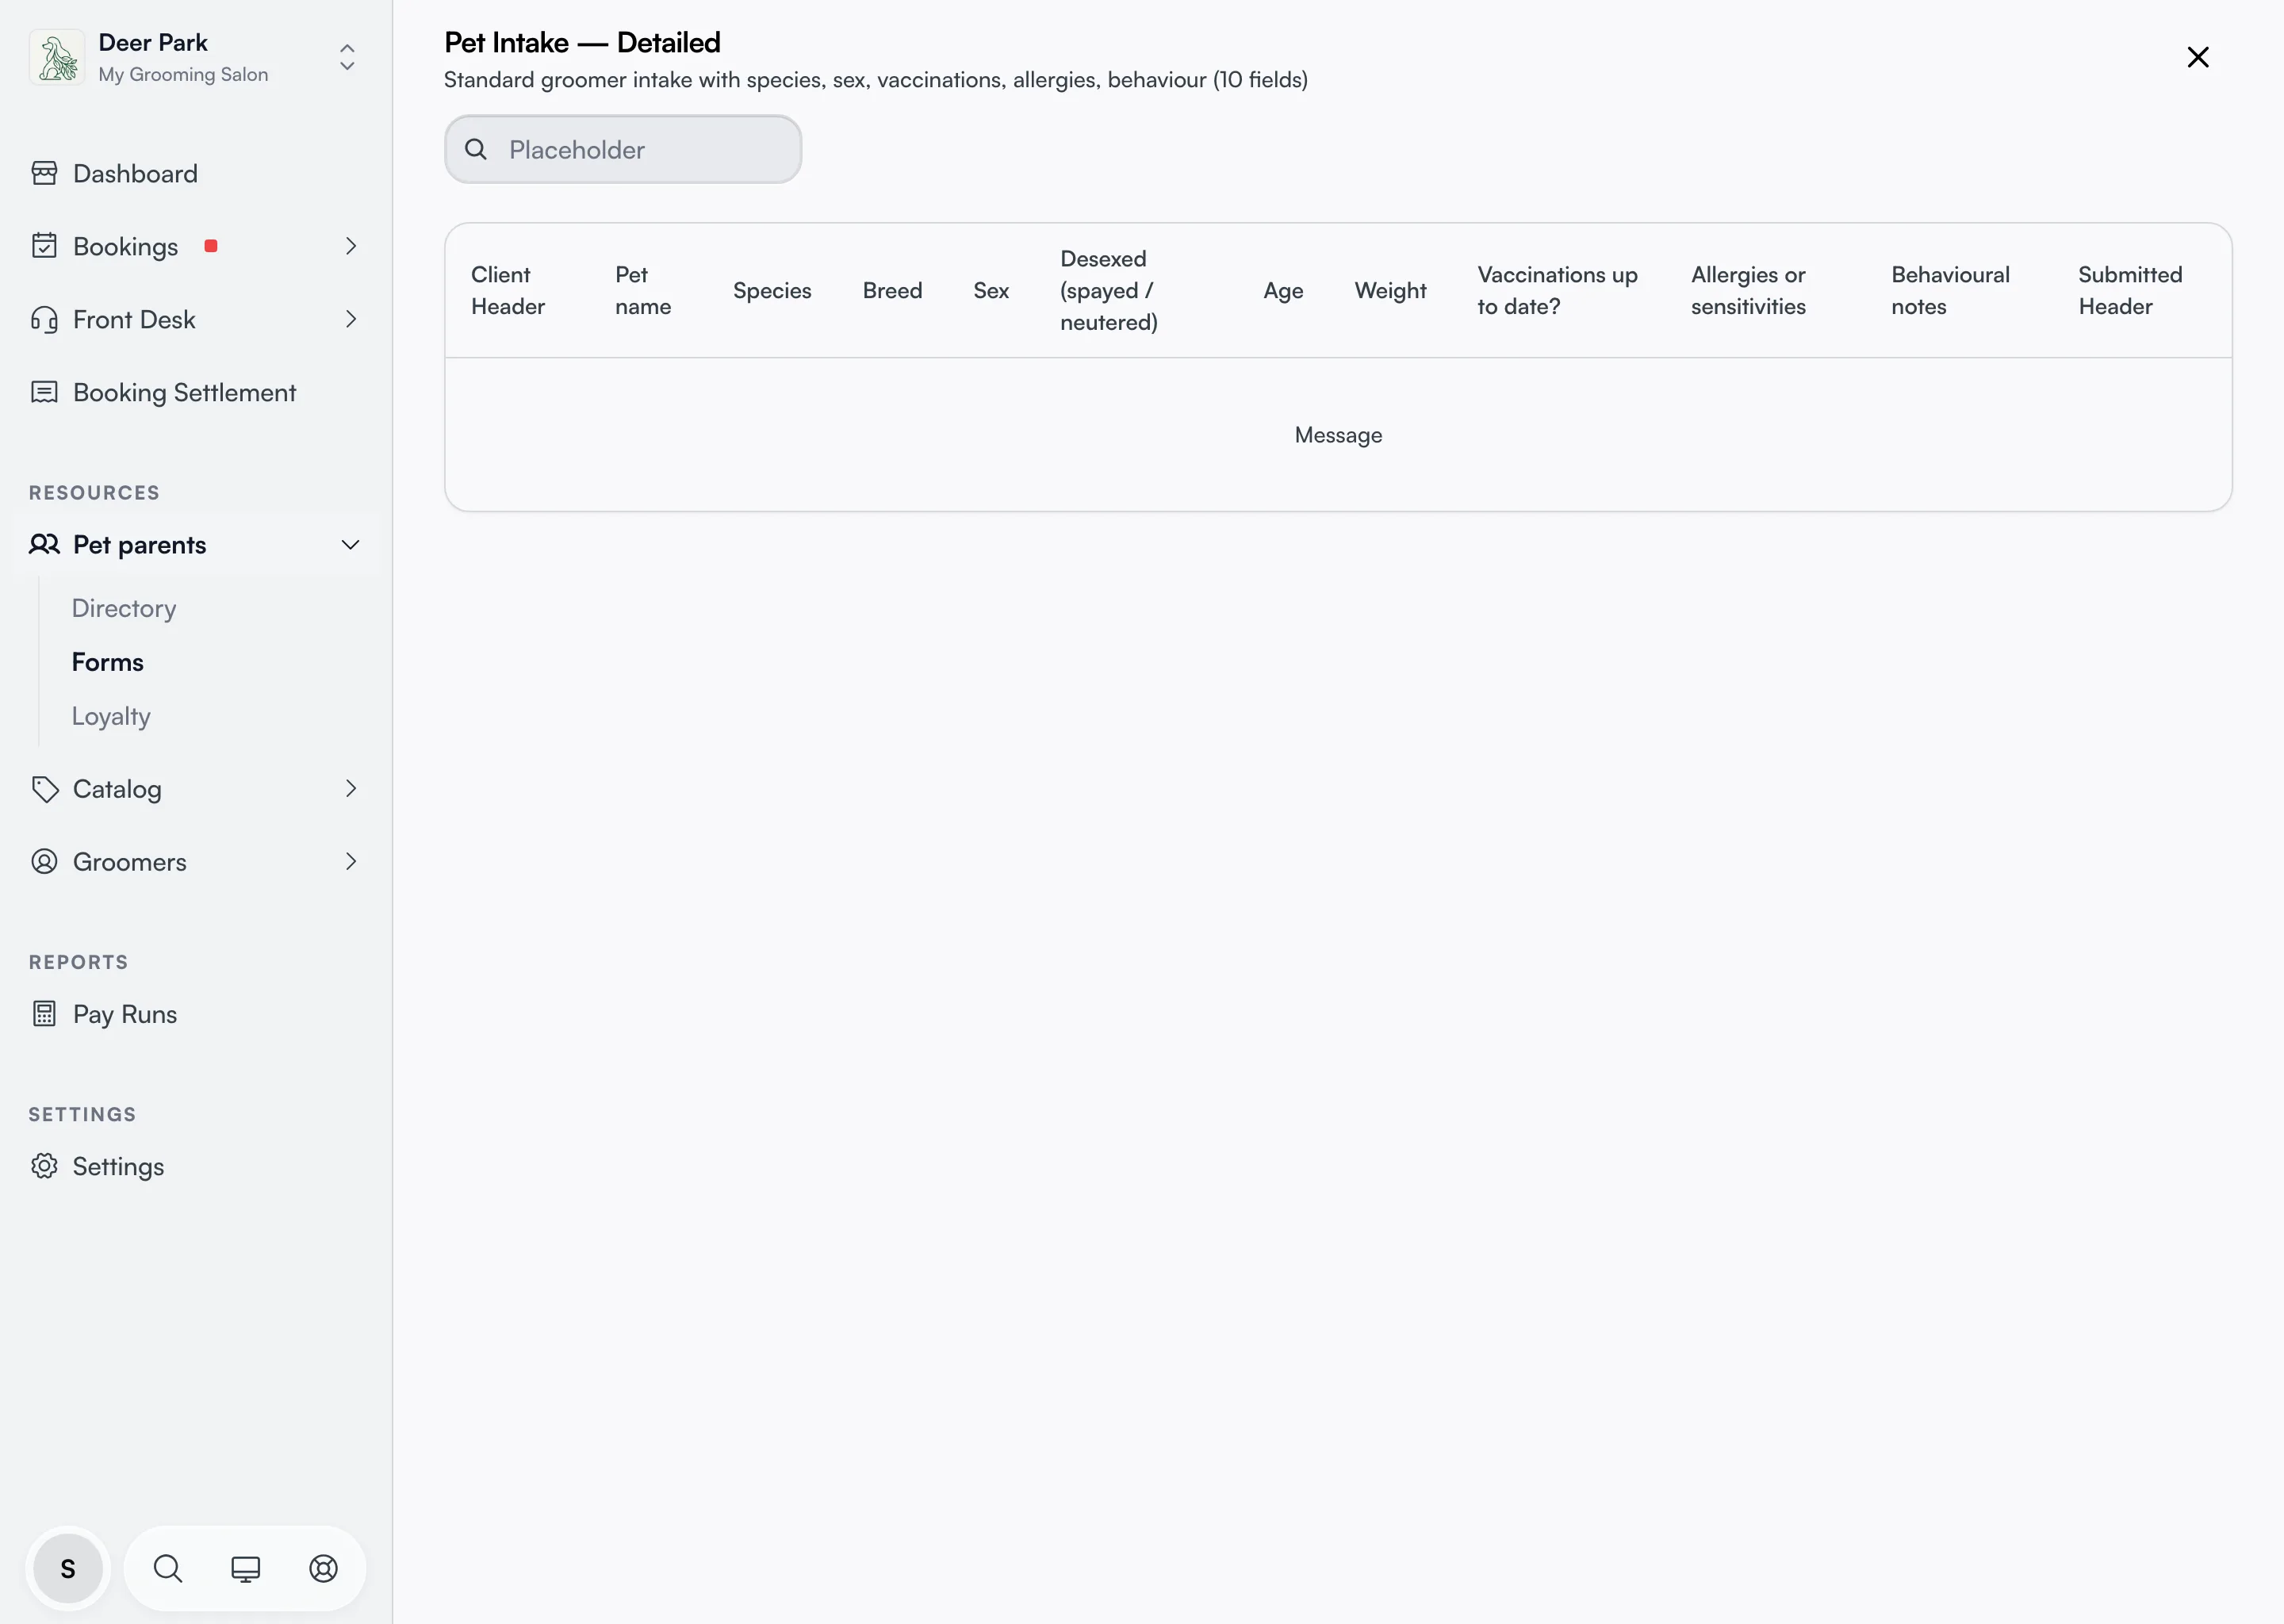Open the S user avatar menu
This screenshot has width=2284, height=1624.
68,1568
